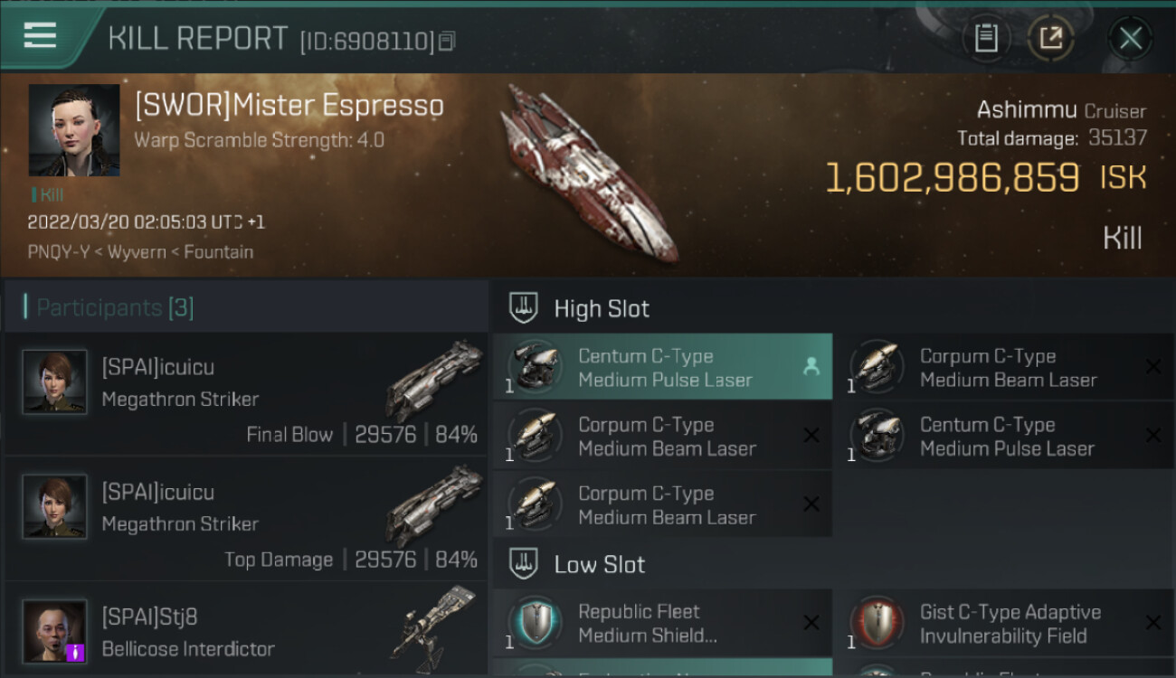Click the clipboard report icon
The height and width of the screenshot is (678, 1176).
(x=985, y=38)
